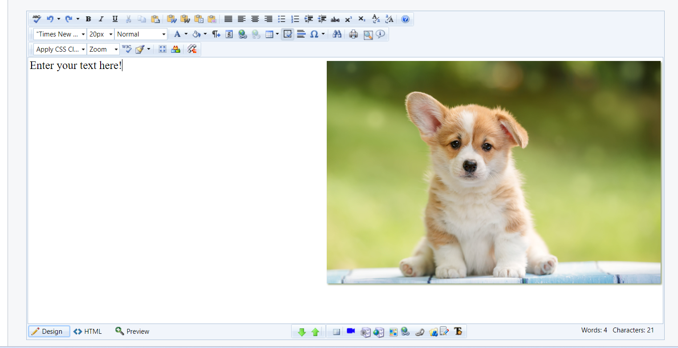The image size is (678, 348).
Task: Open the colorful module manager icon
Action: [x=176, y=49]
